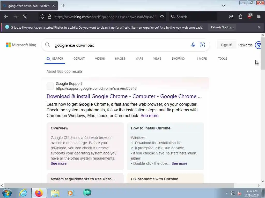Viewport: 265px width, 198px height.
Task: Open the Extensions puzzle icon
Action: (240, 17)
